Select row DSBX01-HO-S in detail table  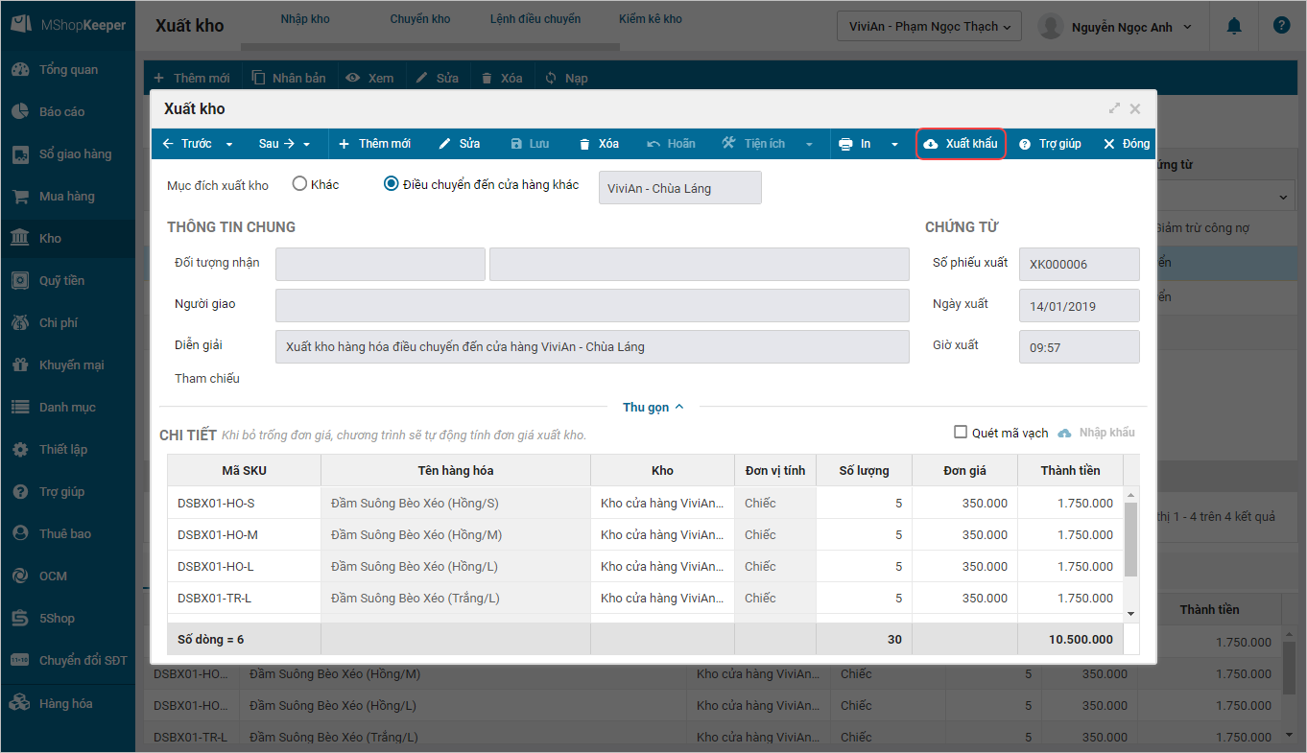pyautogui.click(x=645, y=503)
